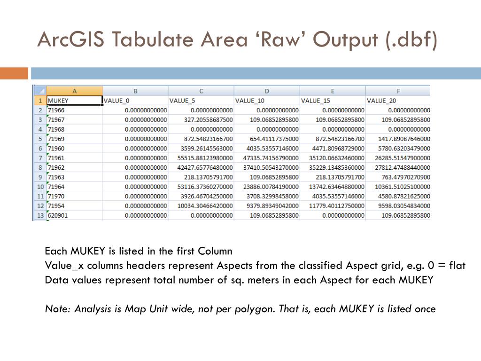Viewport: 481px width, 361px height.
Task: Click the MUKEY header cell
Action: pyautogui.click(x=74, y=101)
